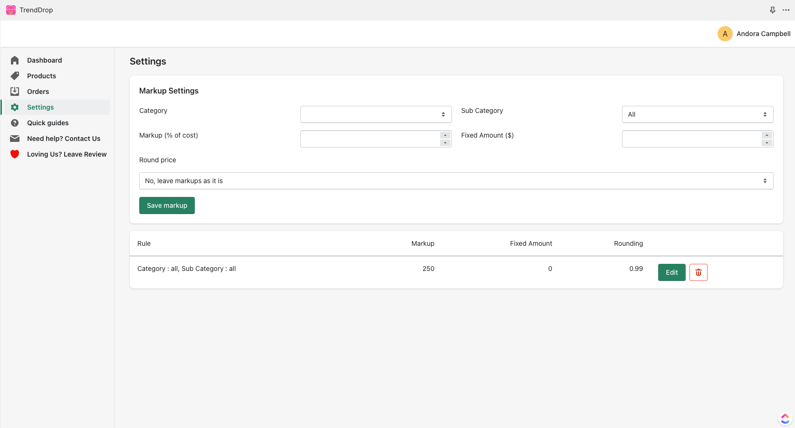Click the Settings page title
This screenshot has width=795, height=428.
148,61
